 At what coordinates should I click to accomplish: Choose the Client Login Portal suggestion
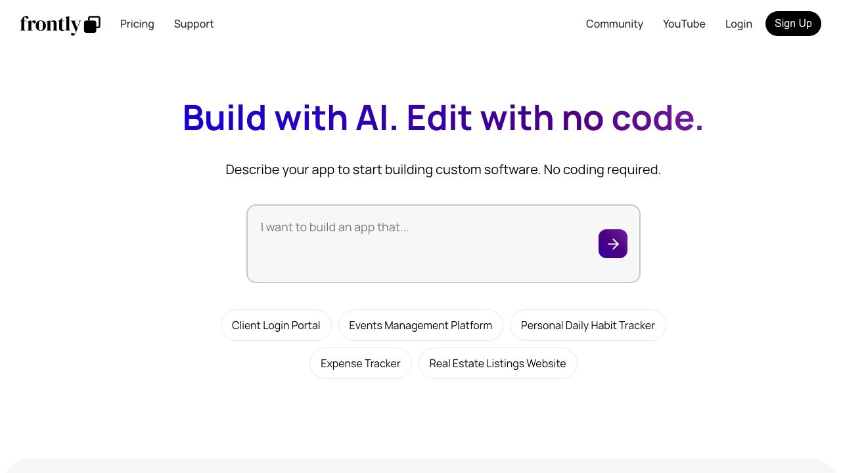(276, 325)
